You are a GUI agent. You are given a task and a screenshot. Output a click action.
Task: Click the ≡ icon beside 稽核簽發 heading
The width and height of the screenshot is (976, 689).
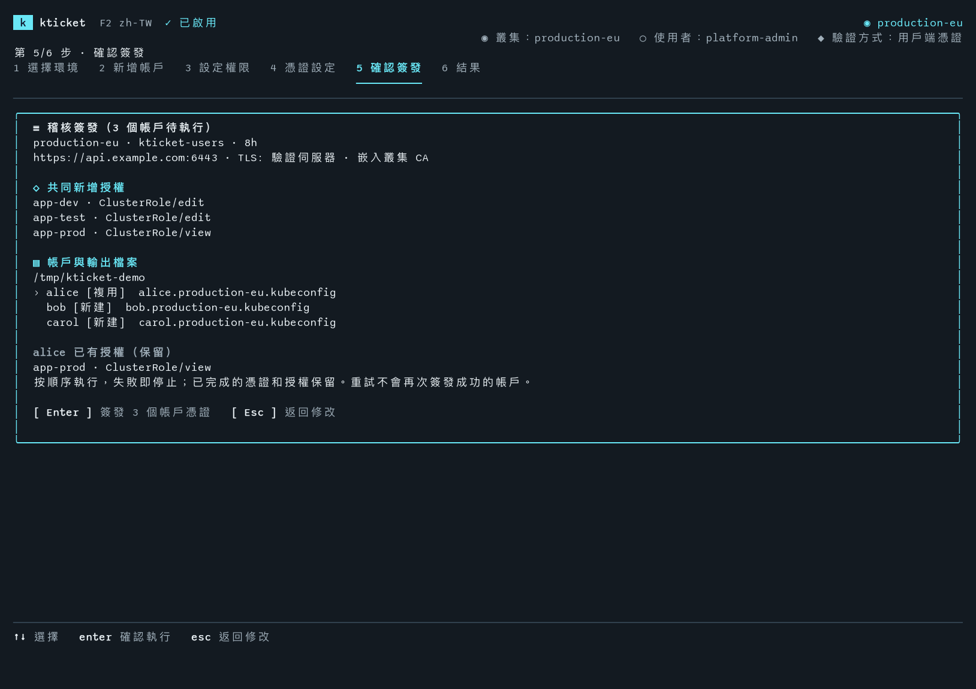click(36, 128)
